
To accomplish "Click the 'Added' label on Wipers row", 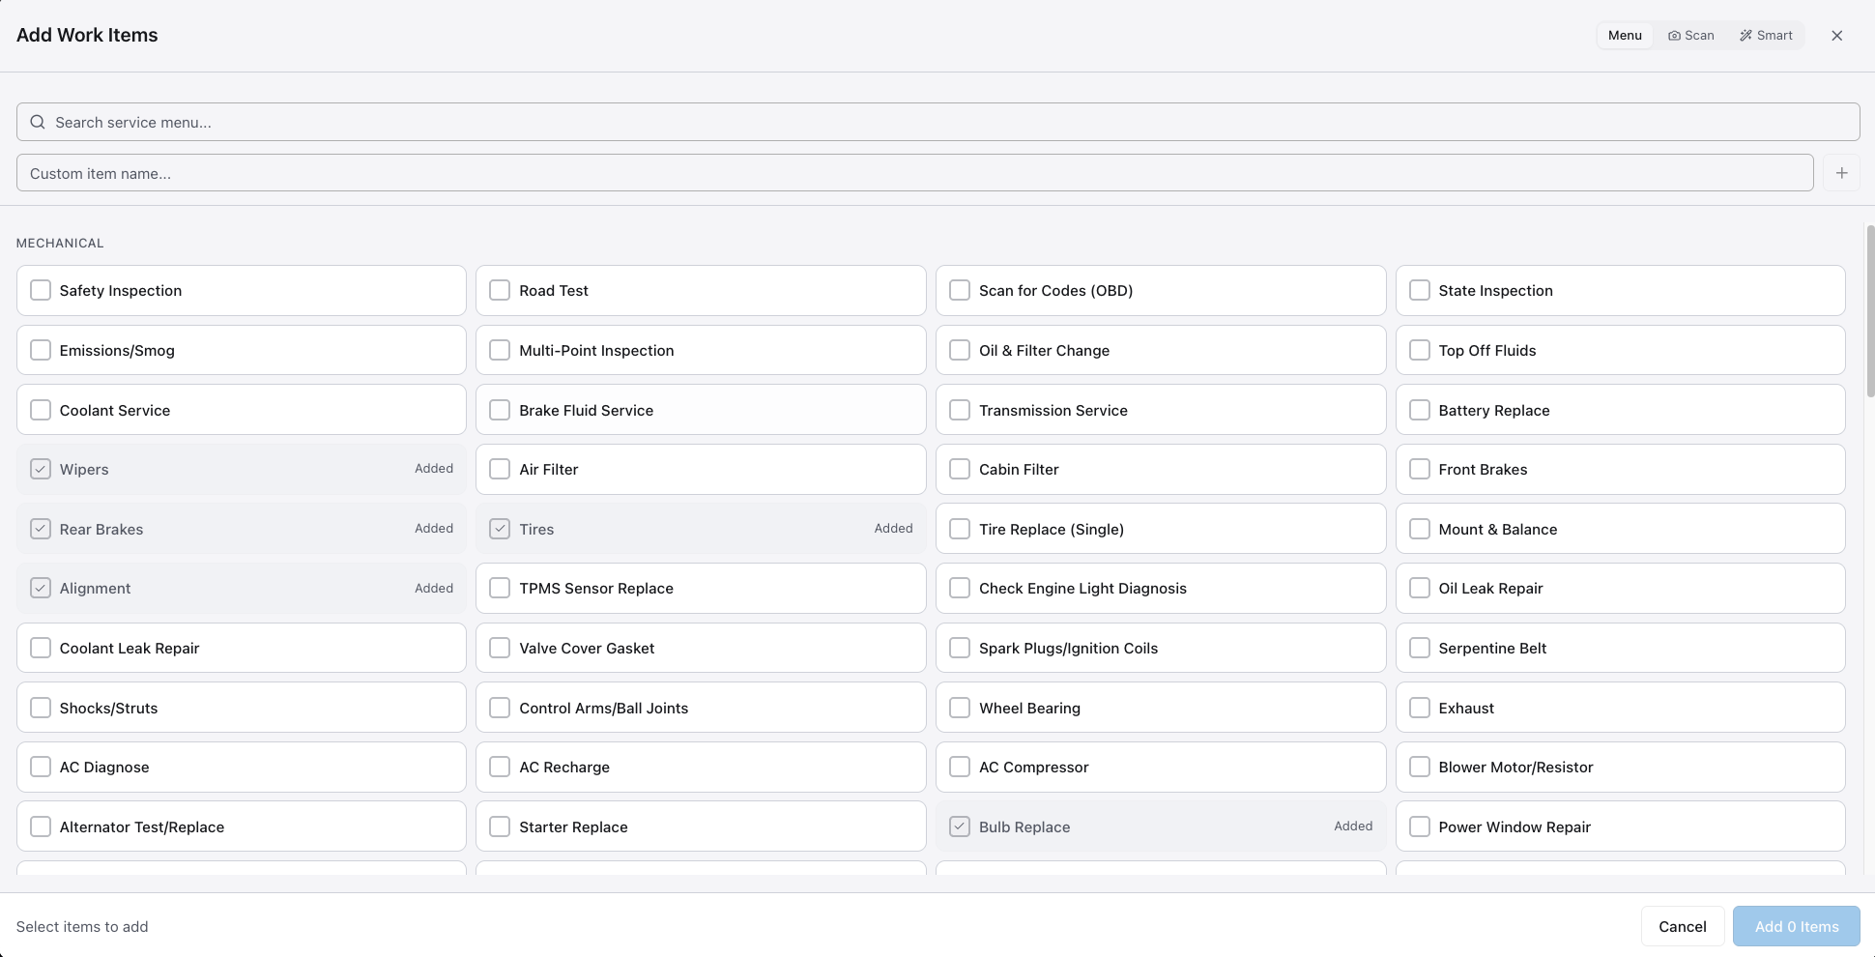I will [434, 468].
